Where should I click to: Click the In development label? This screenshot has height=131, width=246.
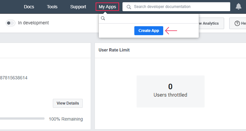(33, 23)
